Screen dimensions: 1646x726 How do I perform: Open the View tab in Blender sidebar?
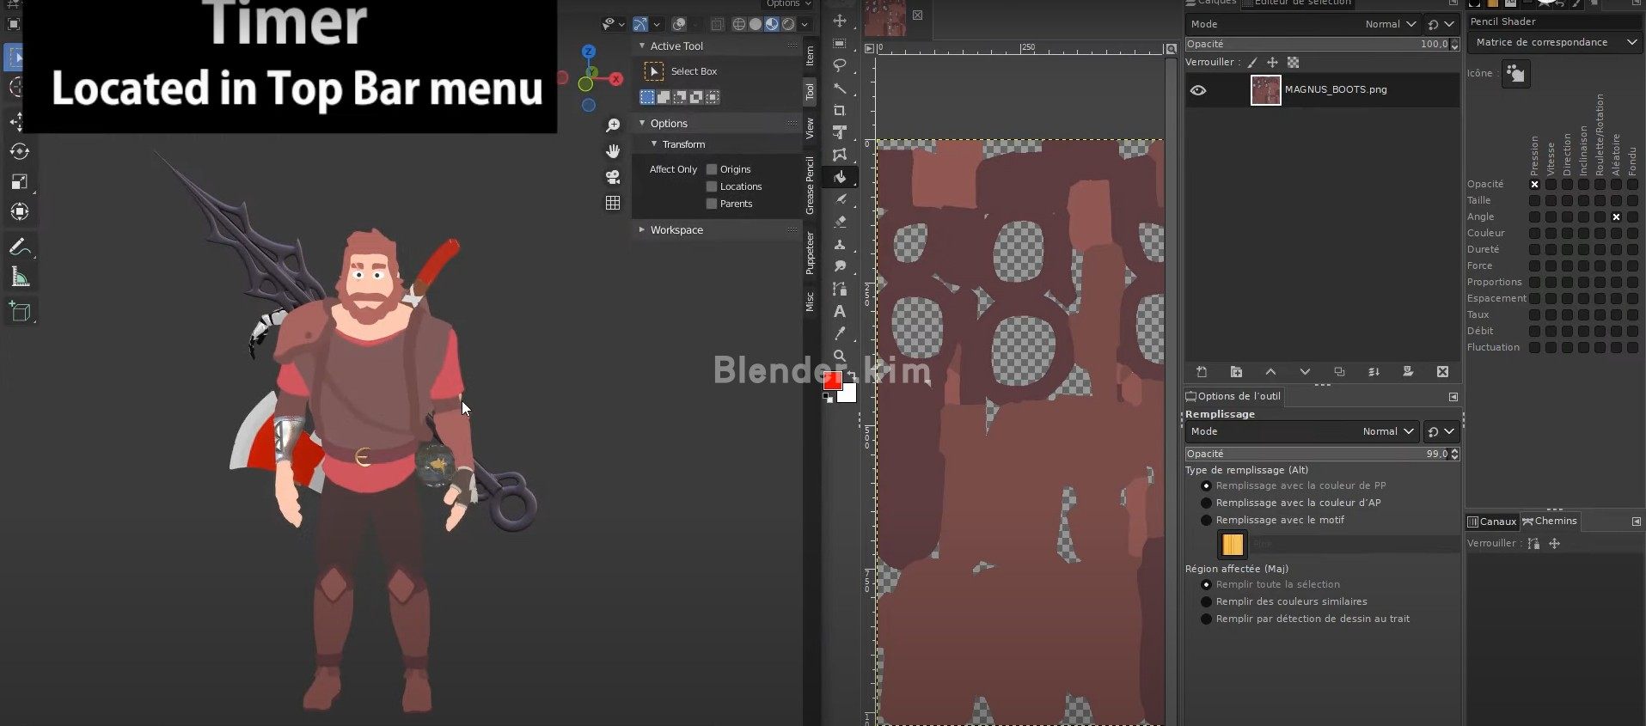pos(810,129)
